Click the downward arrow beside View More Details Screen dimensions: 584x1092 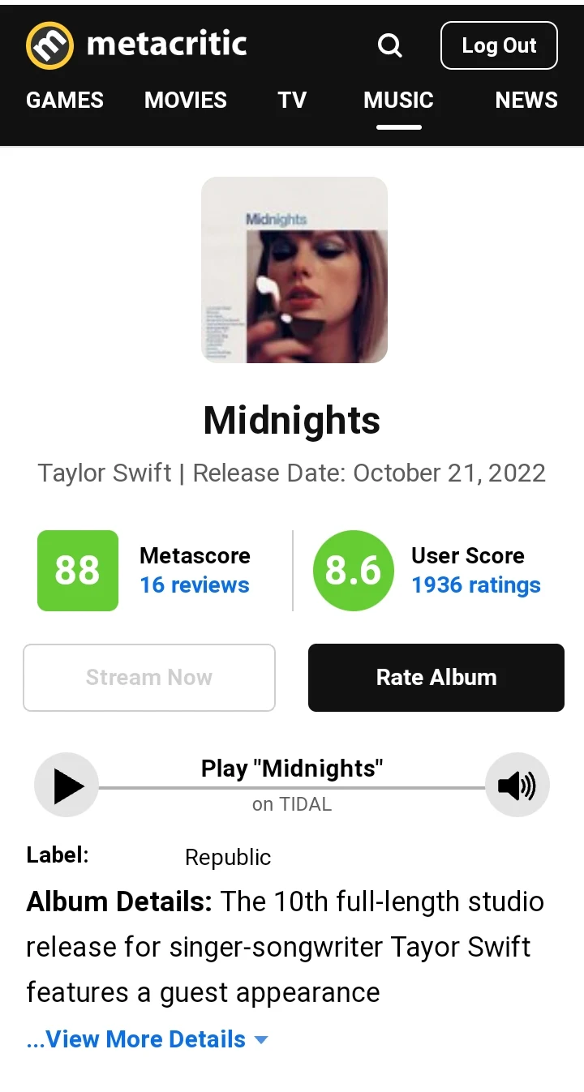[x=261, y=1038]
